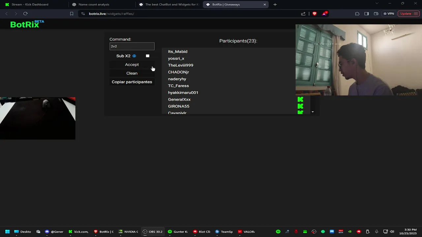
Task: Open Brave Rewards triangle icon
Action: pos(324,13)
